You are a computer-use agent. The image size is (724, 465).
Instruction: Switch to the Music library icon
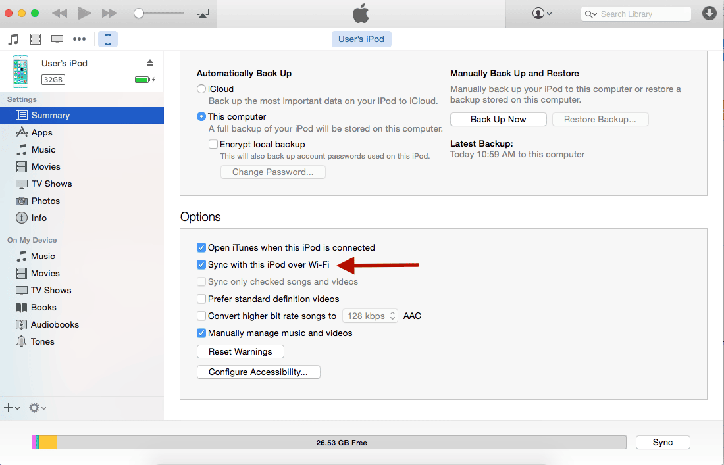13,39
